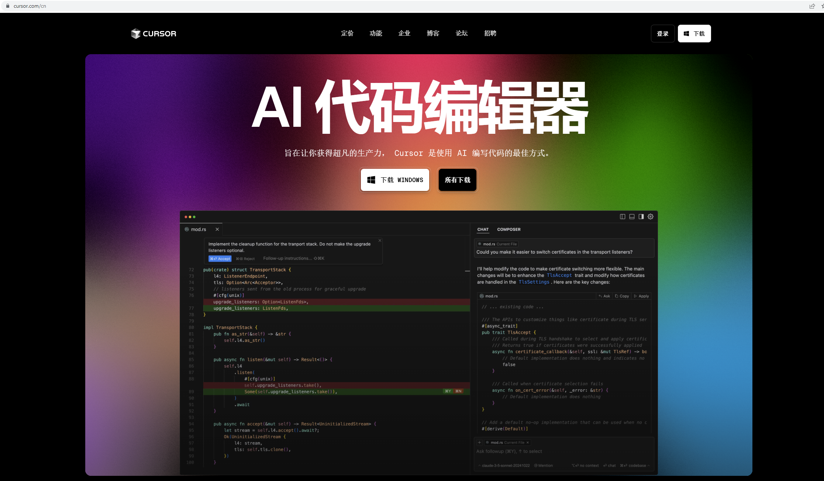Image resolution: width=824 pixels, height=481 pixels.
Task: Click the '.await' code line
Action: (x=242, y=405)
